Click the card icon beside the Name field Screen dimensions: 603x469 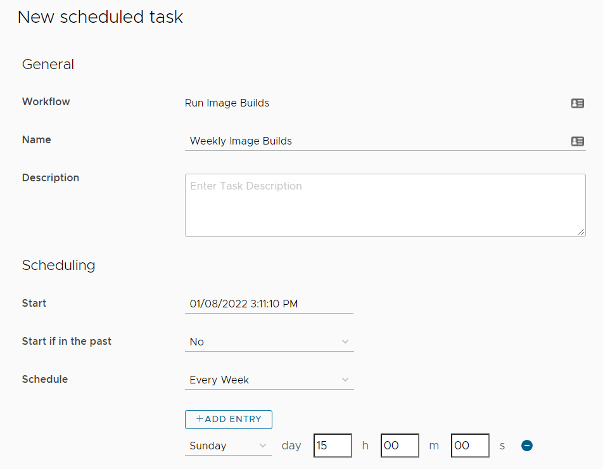(577, 141)
